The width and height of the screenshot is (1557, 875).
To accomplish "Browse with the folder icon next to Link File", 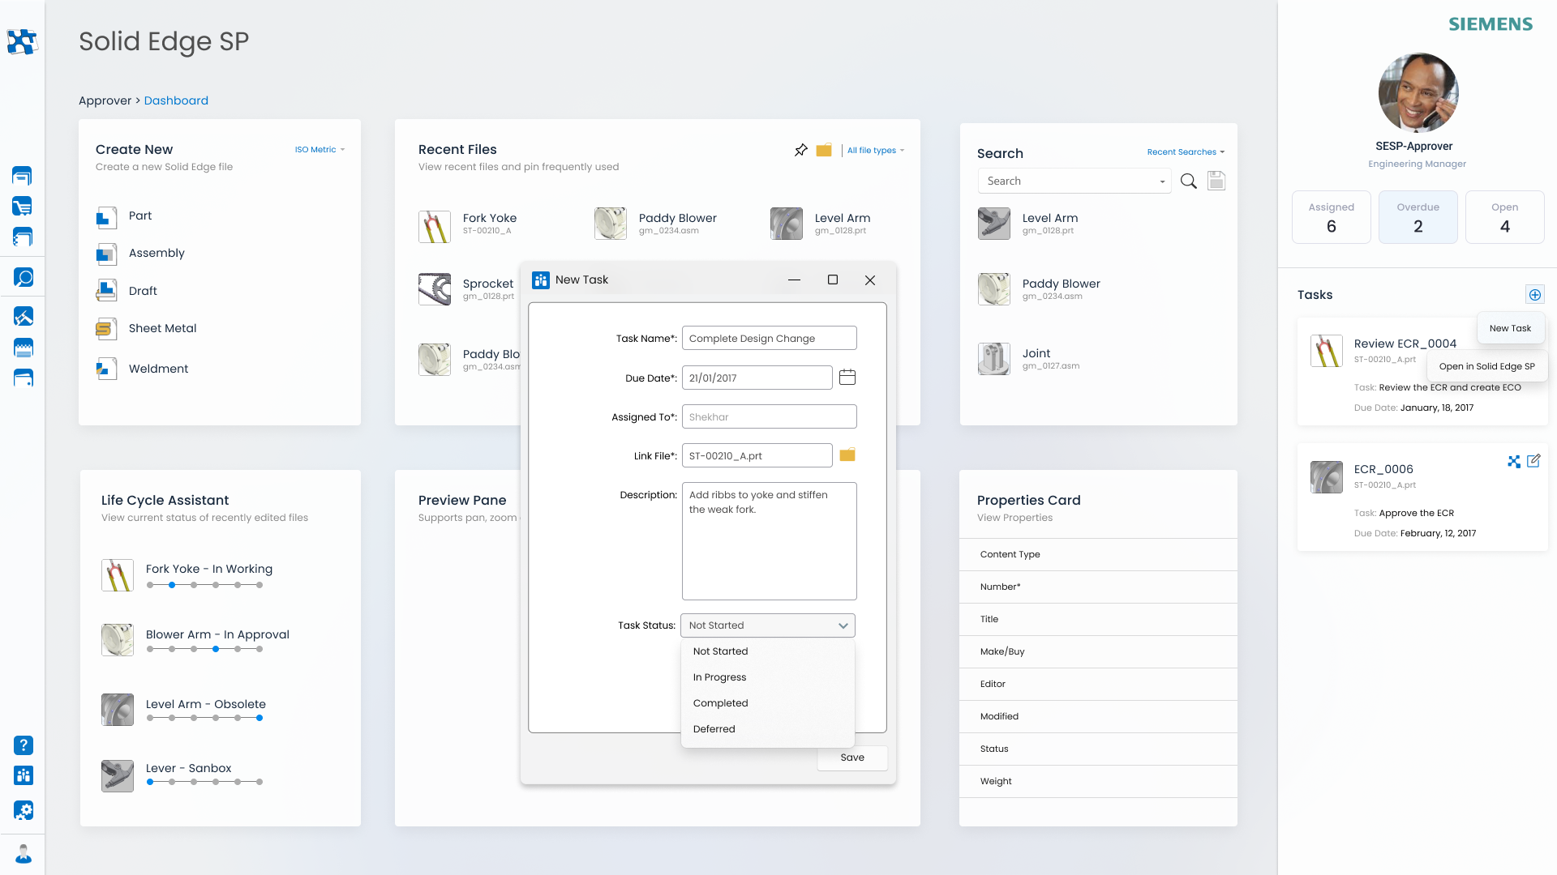I will click(x=847, y=455).
